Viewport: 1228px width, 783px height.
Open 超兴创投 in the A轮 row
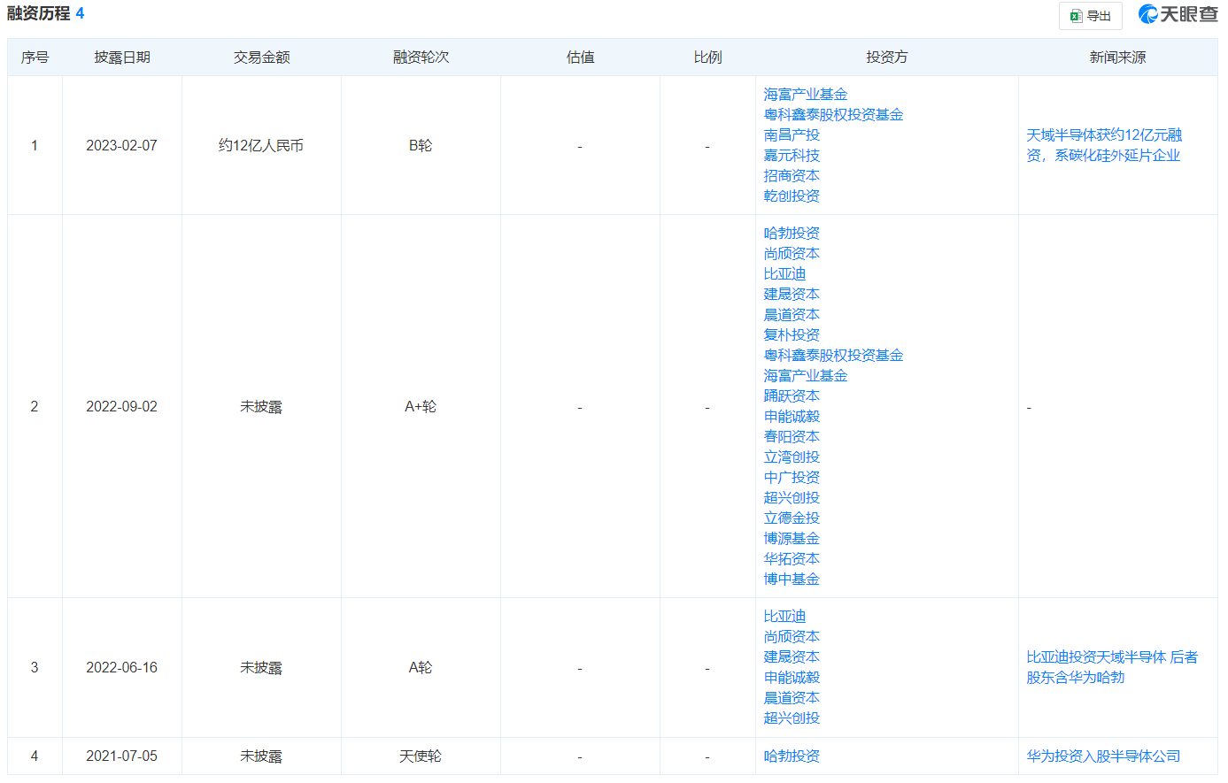coord(792,718)
